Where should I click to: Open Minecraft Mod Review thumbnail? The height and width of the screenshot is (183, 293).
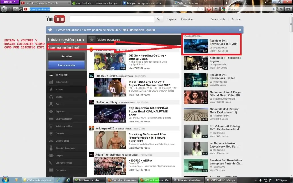coord(196,114)
